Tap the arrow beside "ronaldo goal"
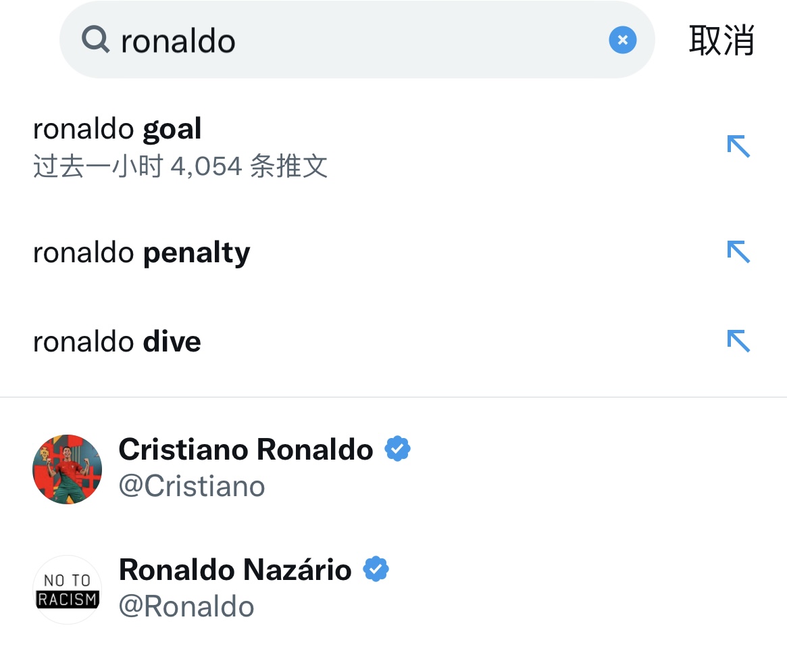The width and height of the screenshot is (787, 655). click(x=738, y=146)
